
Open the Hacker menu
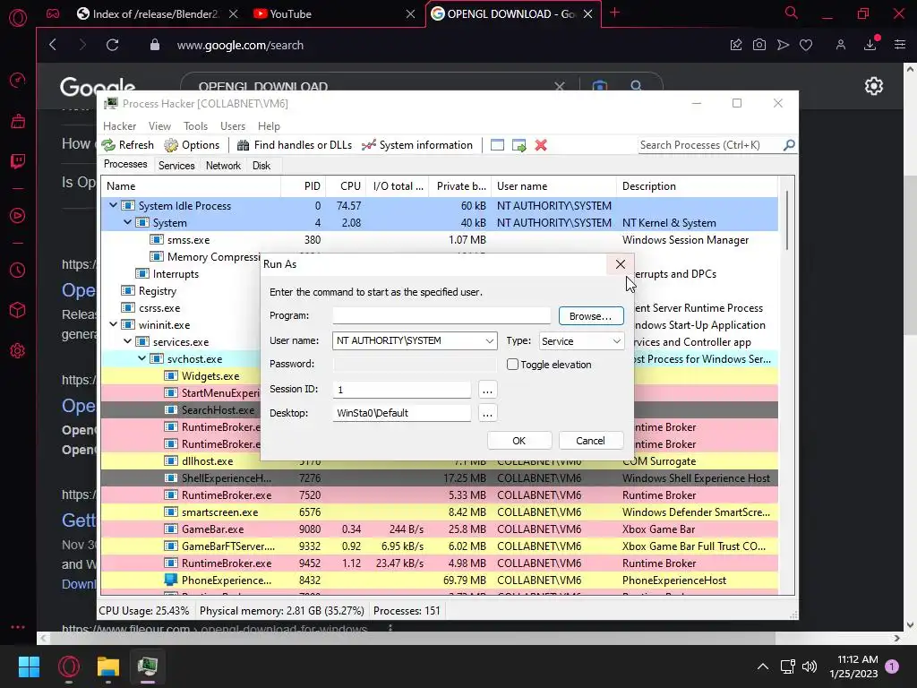pyautogui.click(x=119, y=126)
